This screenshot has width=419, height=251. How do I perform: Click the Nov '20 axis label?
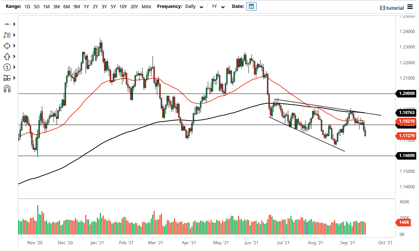[35, 243]
